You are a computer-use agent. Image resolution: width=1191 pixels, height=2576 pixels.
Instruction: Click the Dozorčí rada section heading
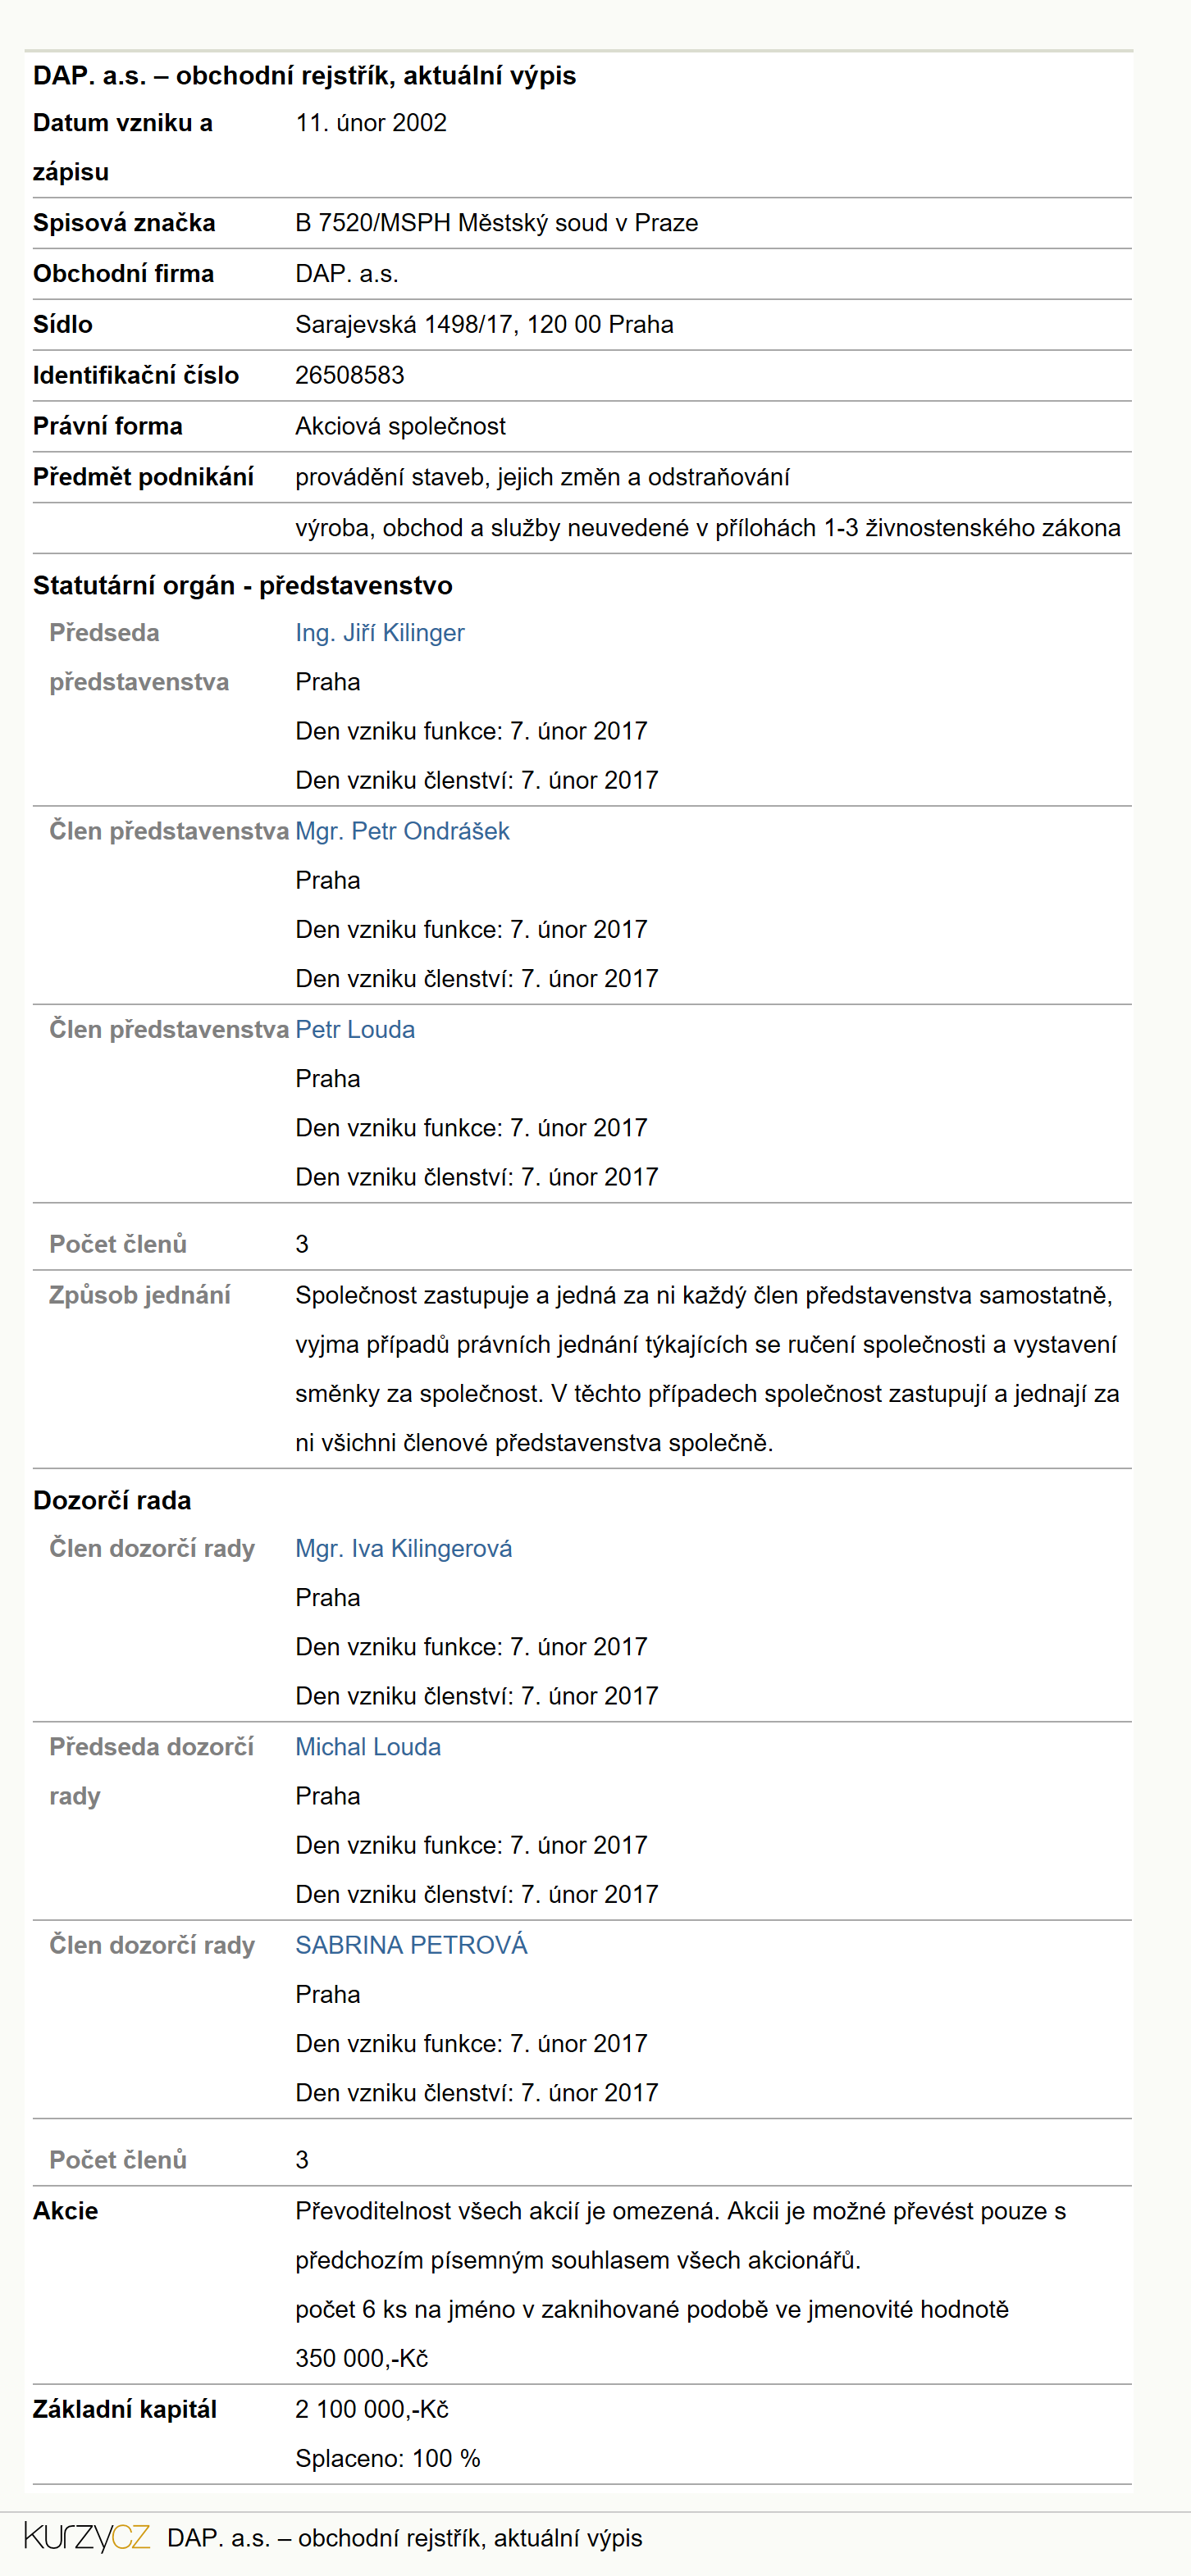point(112,1500)
